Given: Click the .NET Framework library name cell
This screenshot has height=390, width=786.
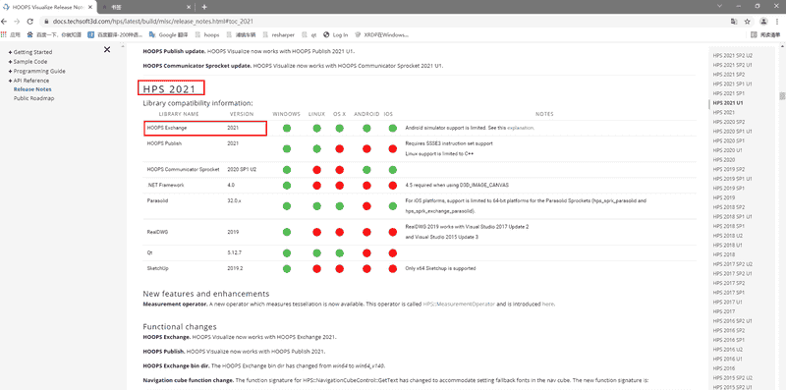Looking at the screenshot, I should coord(165,185).
